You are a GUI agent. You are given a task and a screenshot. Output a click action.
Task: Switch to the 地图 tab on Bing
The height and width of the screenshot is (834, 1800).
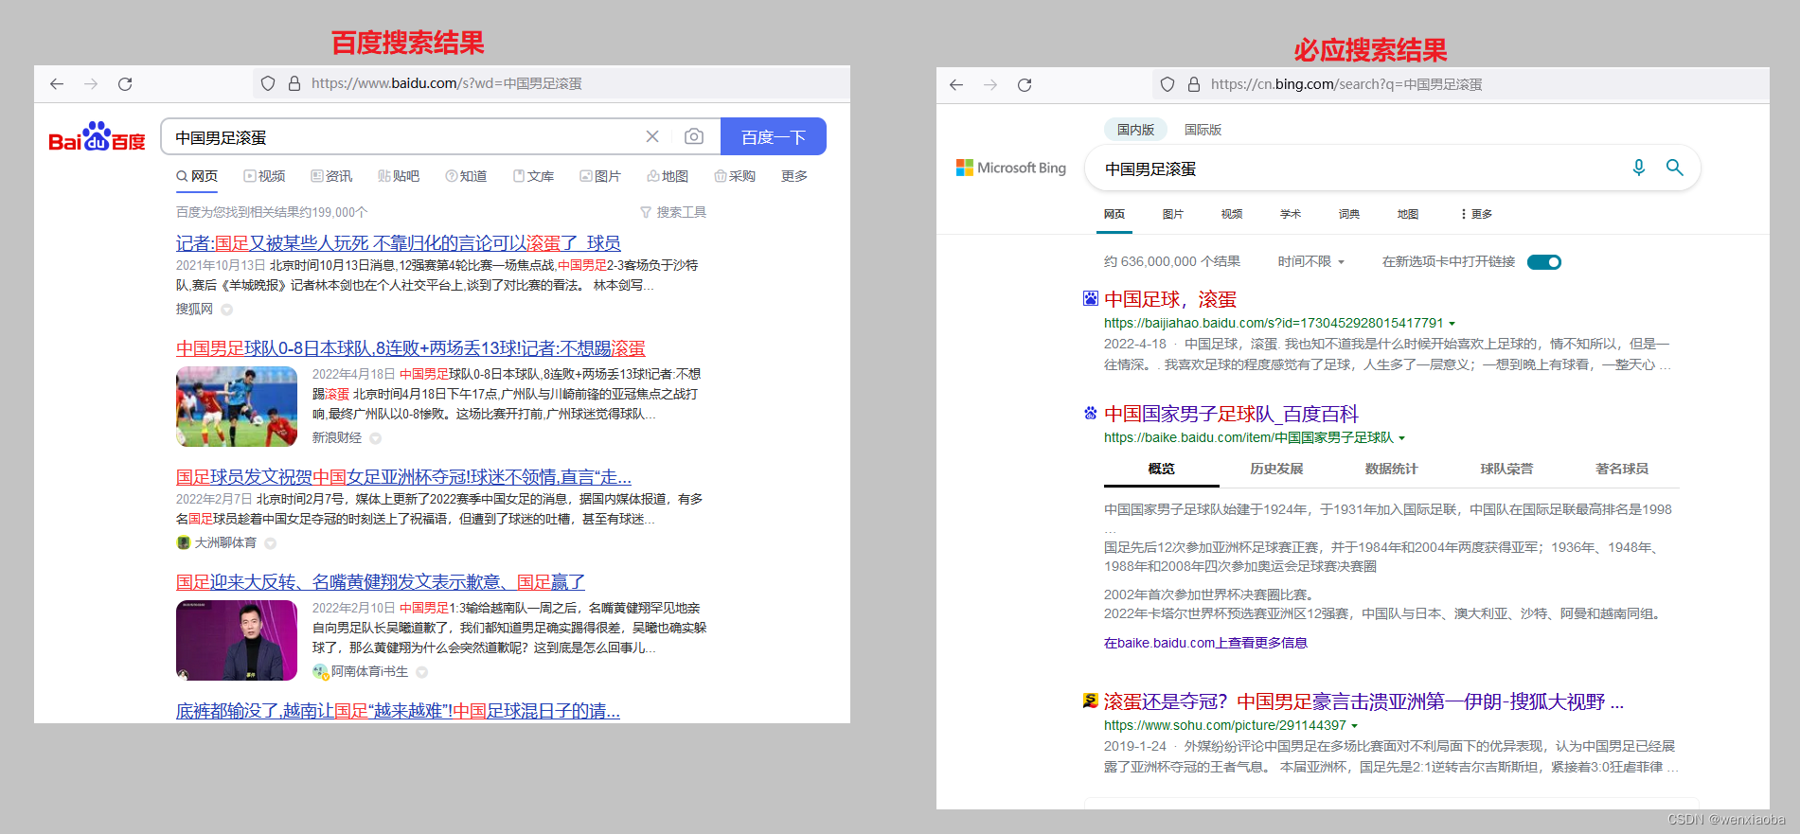point(1408,214)
